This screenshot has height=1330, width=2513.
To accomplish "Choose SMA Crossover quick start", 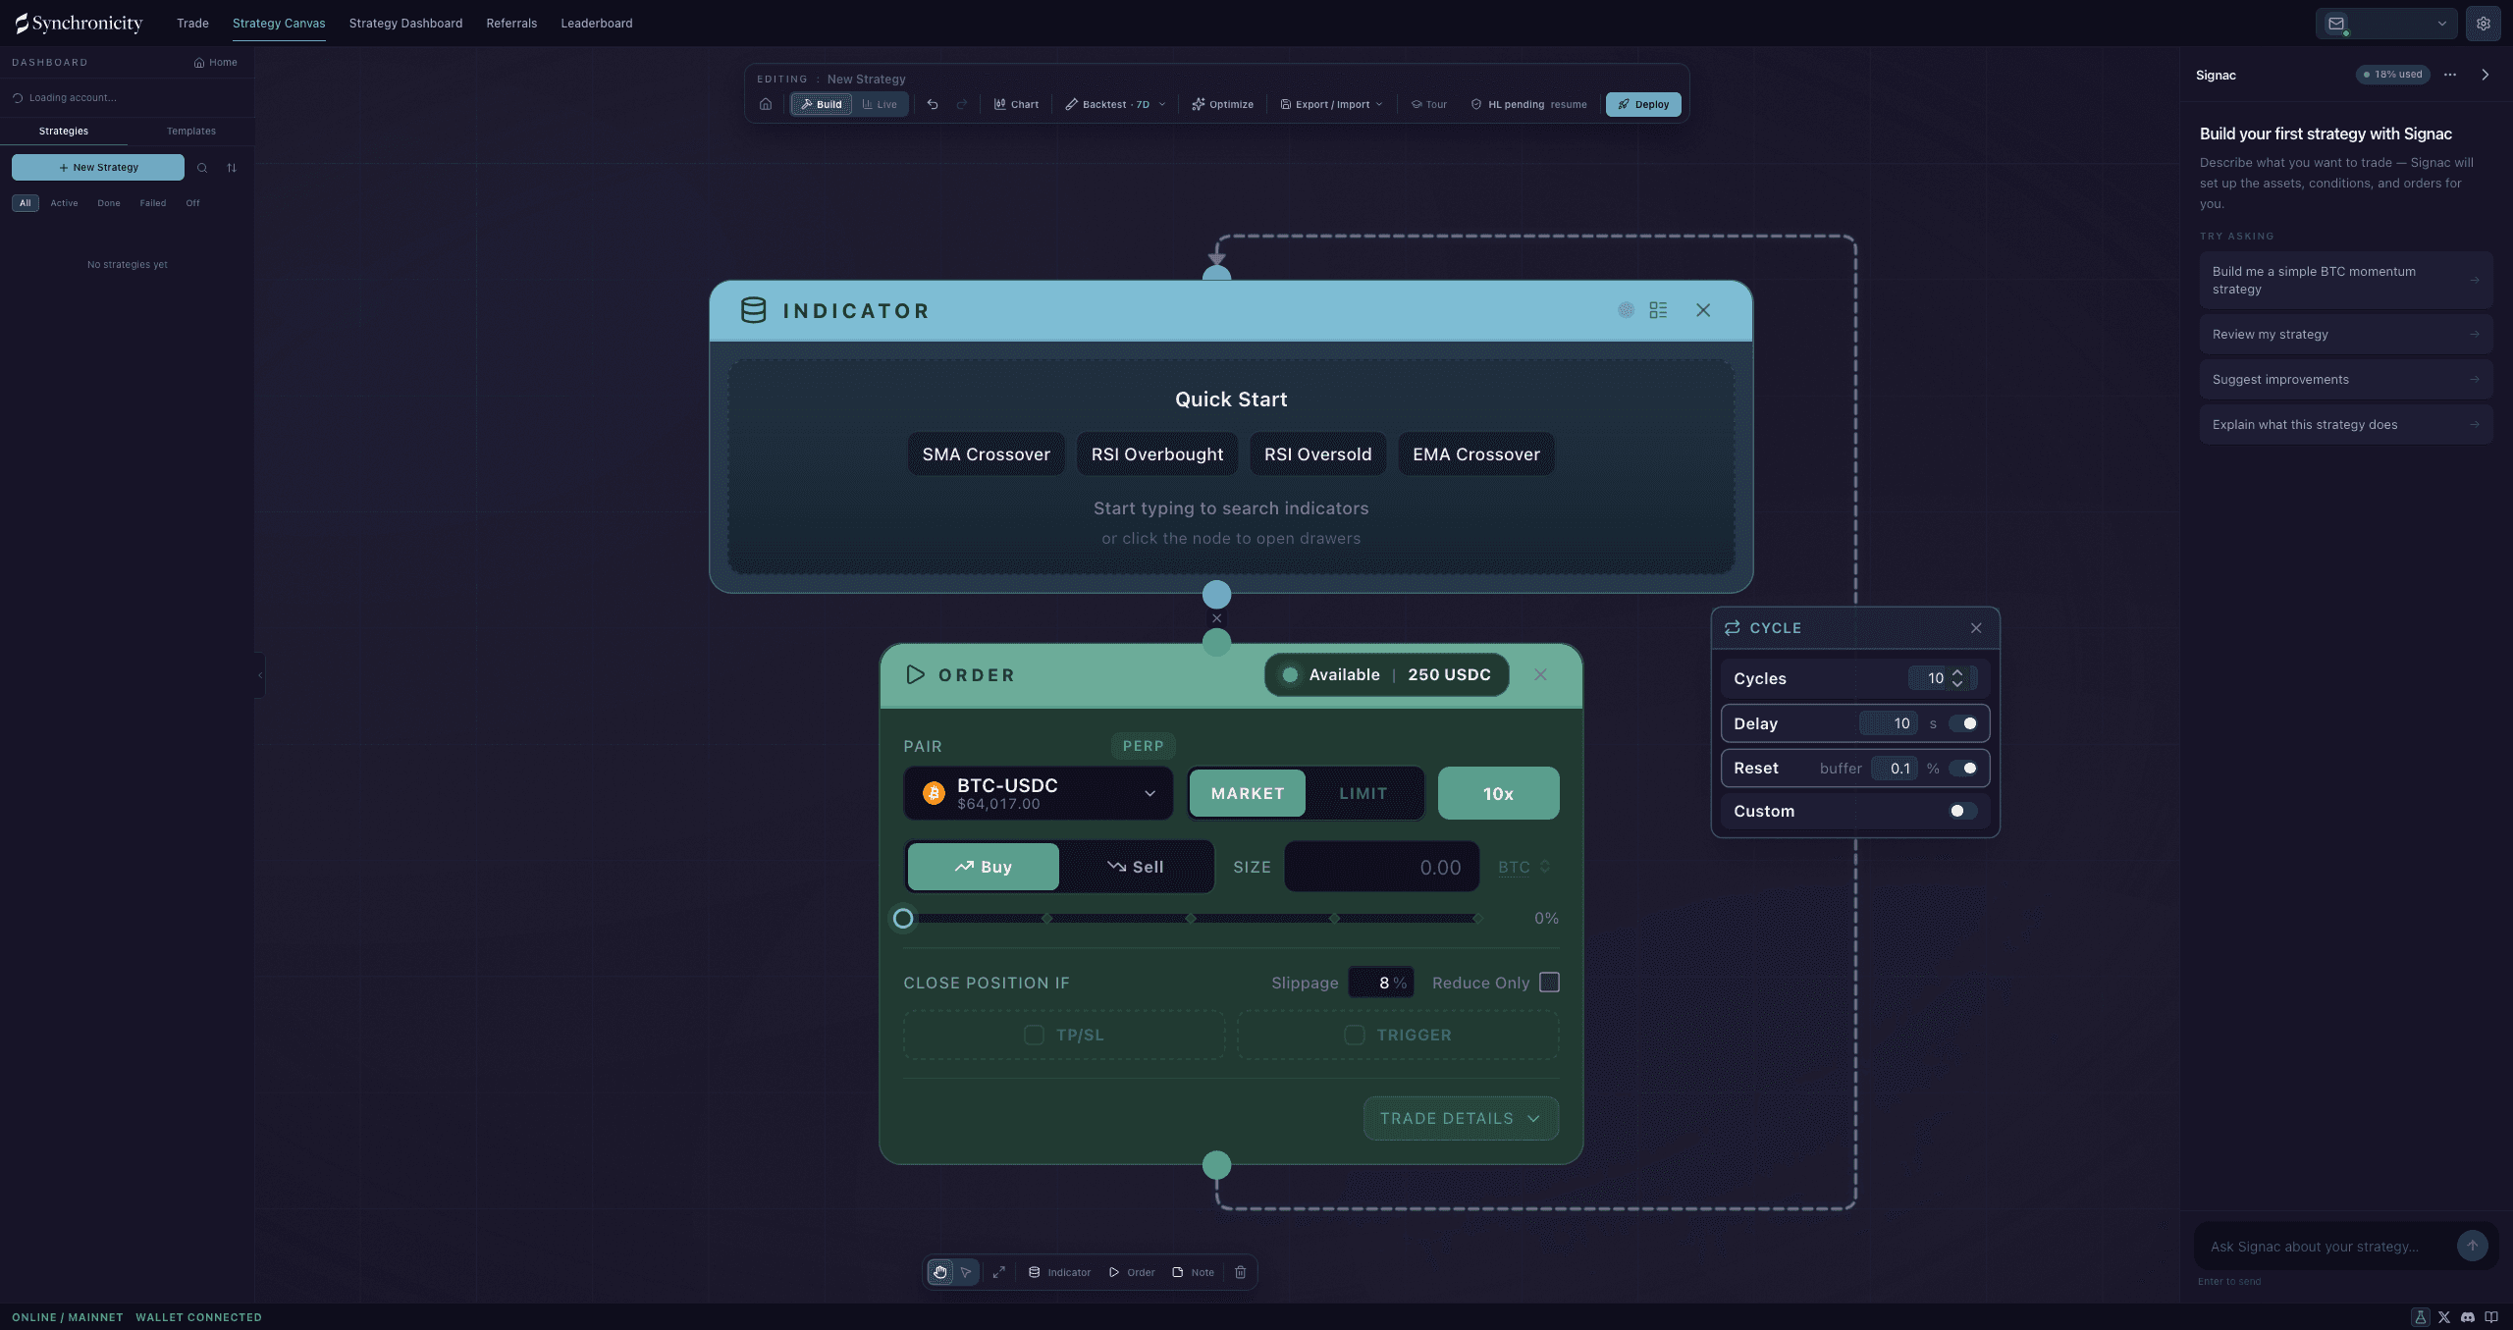I will [x=986, y=454].
